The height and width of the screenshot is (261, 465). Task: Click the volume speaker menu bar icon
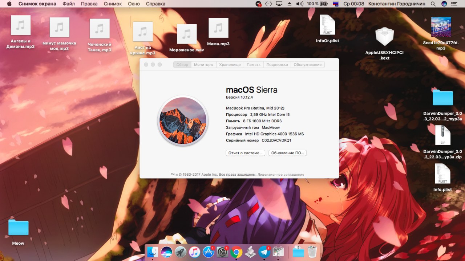point(300,4)
